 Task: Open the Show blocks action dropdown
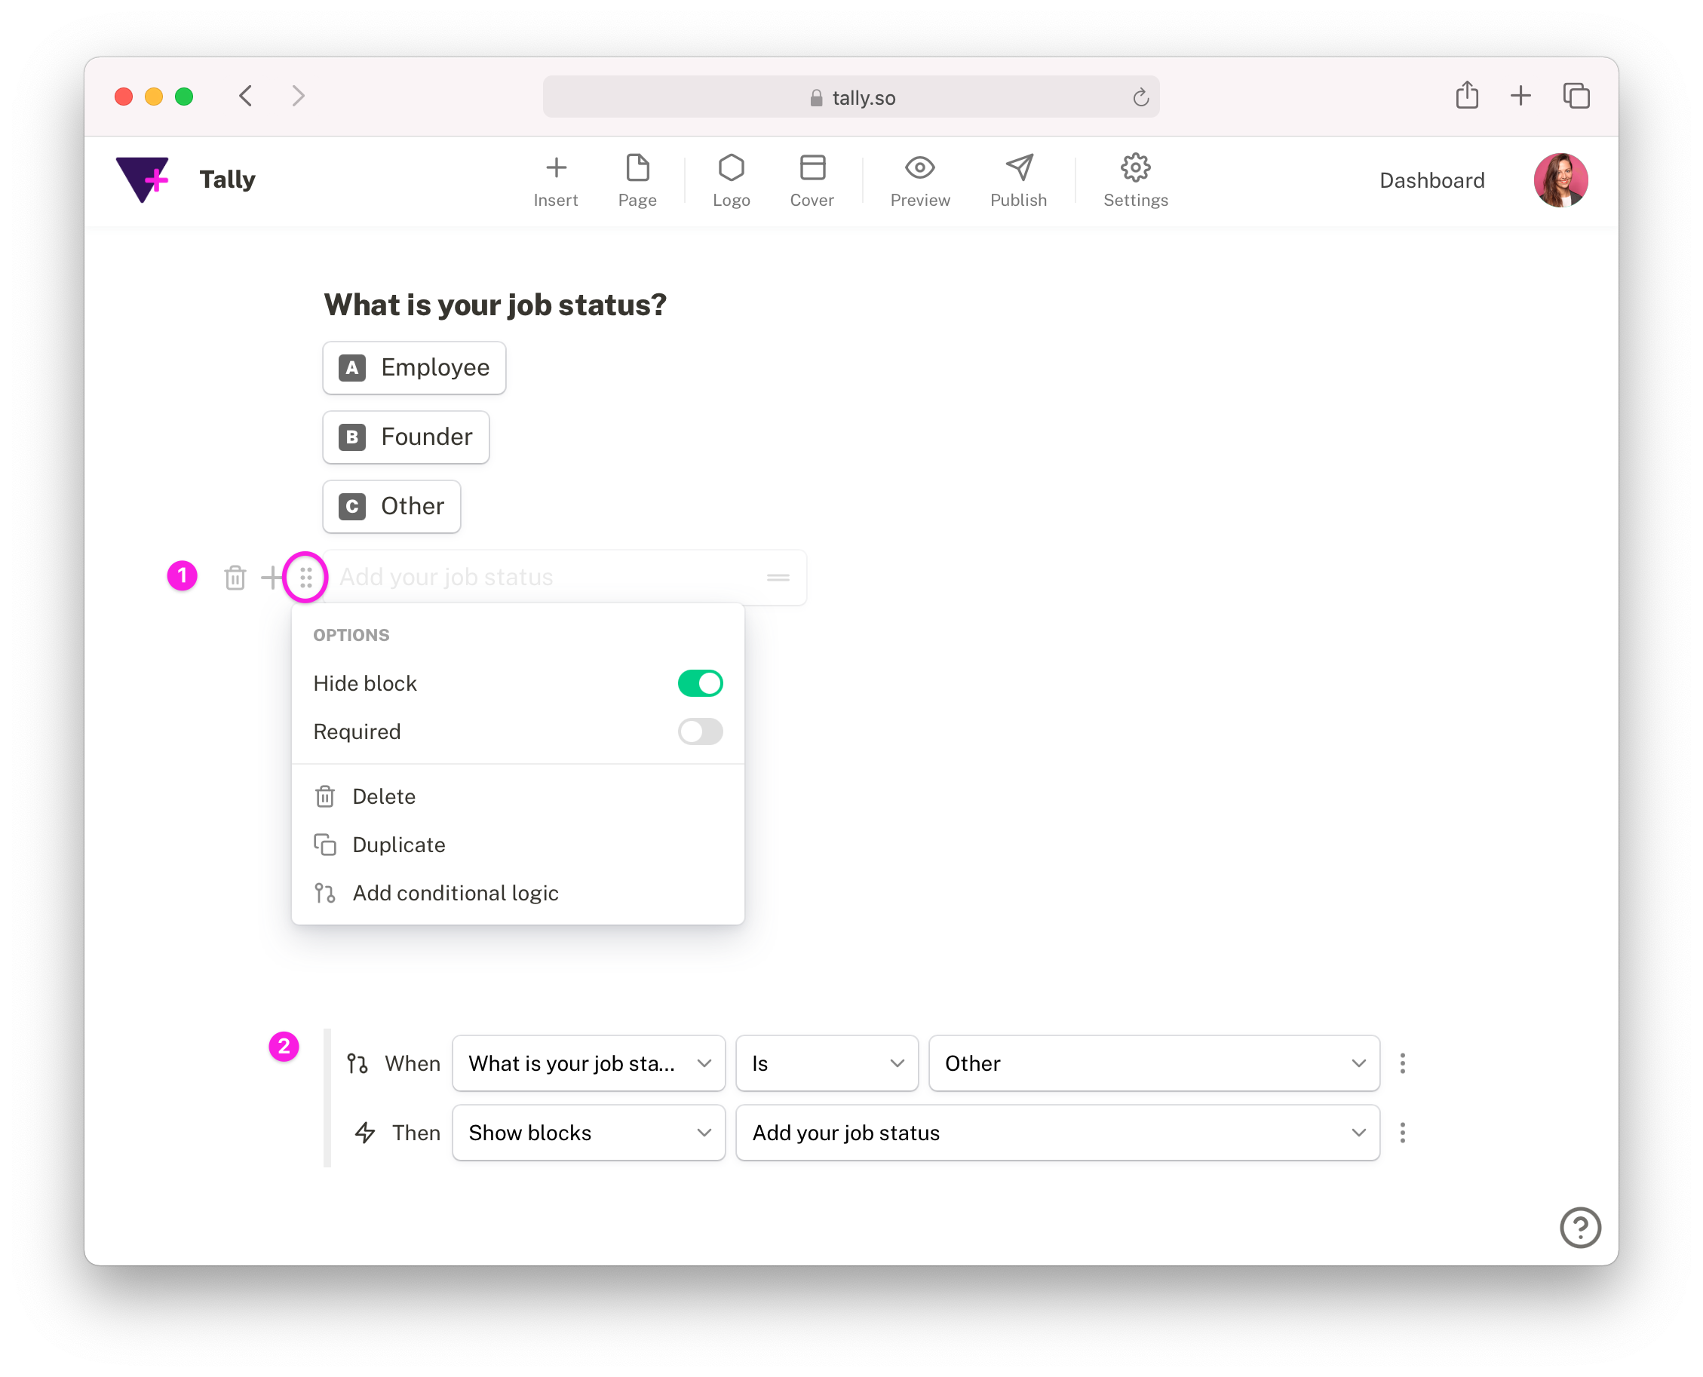(588, 1132)
